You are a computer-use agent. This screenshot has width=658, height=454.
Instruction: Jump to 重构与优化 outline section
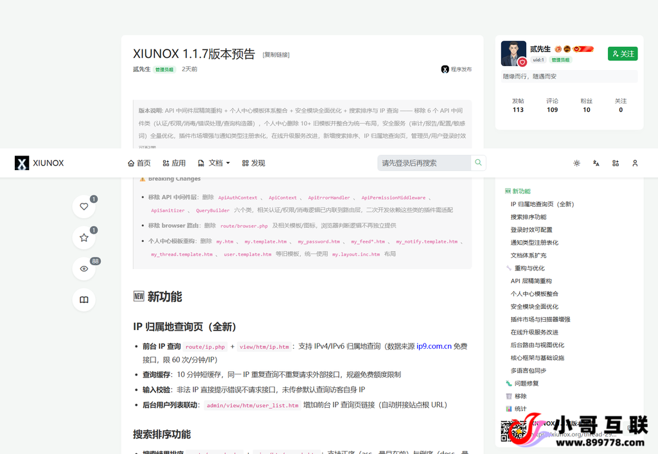click(526, 268)
